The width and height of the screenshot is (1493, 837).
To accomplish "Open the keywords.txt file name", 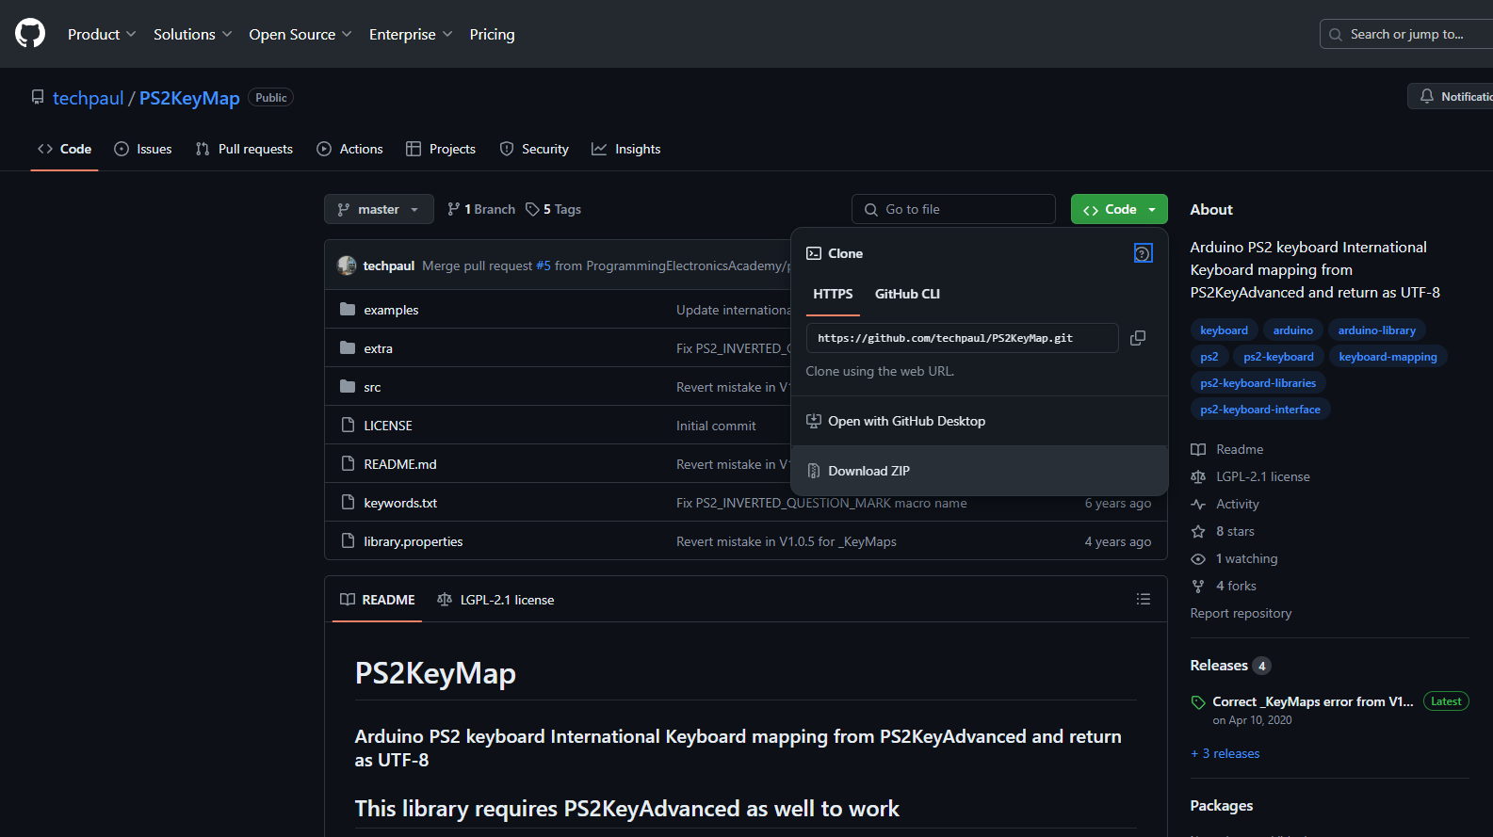I will point(400,503).
